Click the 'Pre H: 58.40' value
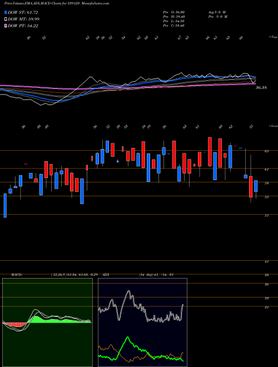The width and height of the screenshot is (278, 367). [x=173, y=17]
